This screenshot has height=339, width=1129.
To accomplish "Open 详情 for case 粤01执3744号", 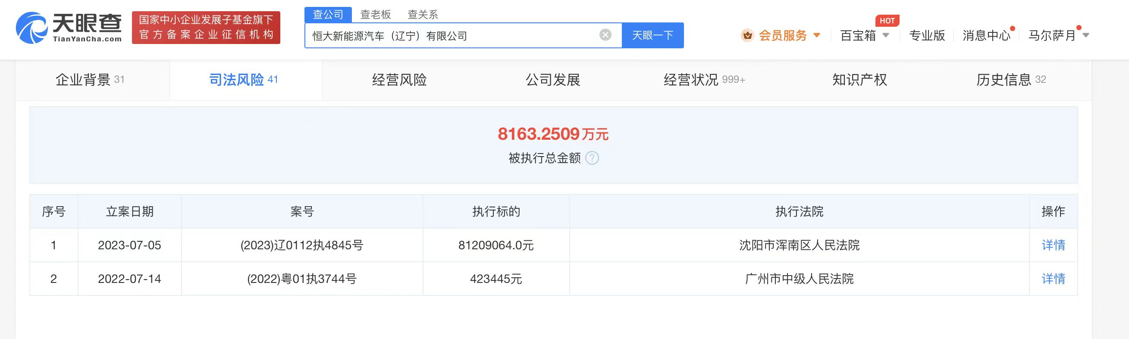I will click(1053, 279).
